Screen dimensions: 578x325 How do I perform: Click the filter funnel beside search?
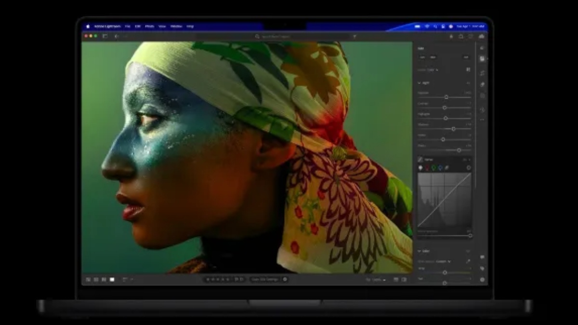(x=355, y=36)
